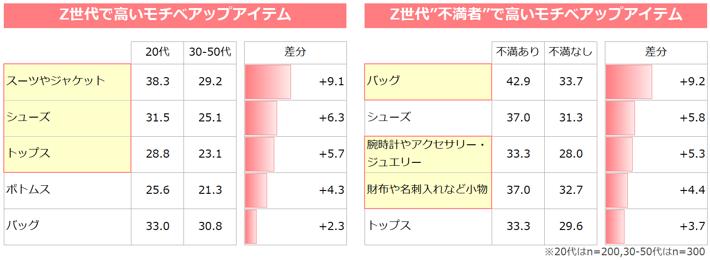Viewport: 710px width, 260px height.
Task: Click the +9.1 difference bar
Action: (268, 82)
